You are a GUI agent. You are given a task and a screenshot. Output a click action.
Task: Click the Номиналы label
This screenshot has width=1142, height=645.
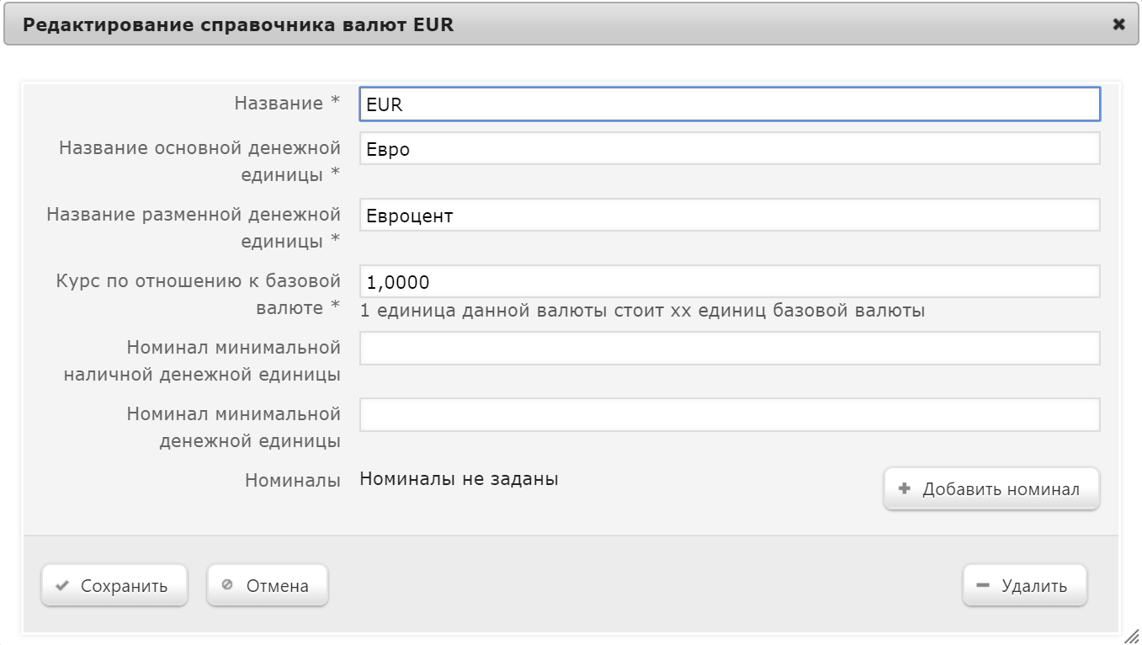pyautogui.click(x=293, y=480)
